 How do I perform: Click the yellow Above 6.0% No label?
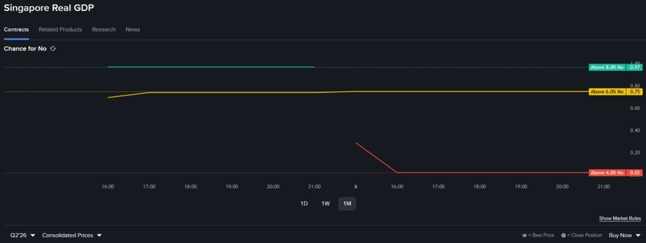(x=607, y=92)
